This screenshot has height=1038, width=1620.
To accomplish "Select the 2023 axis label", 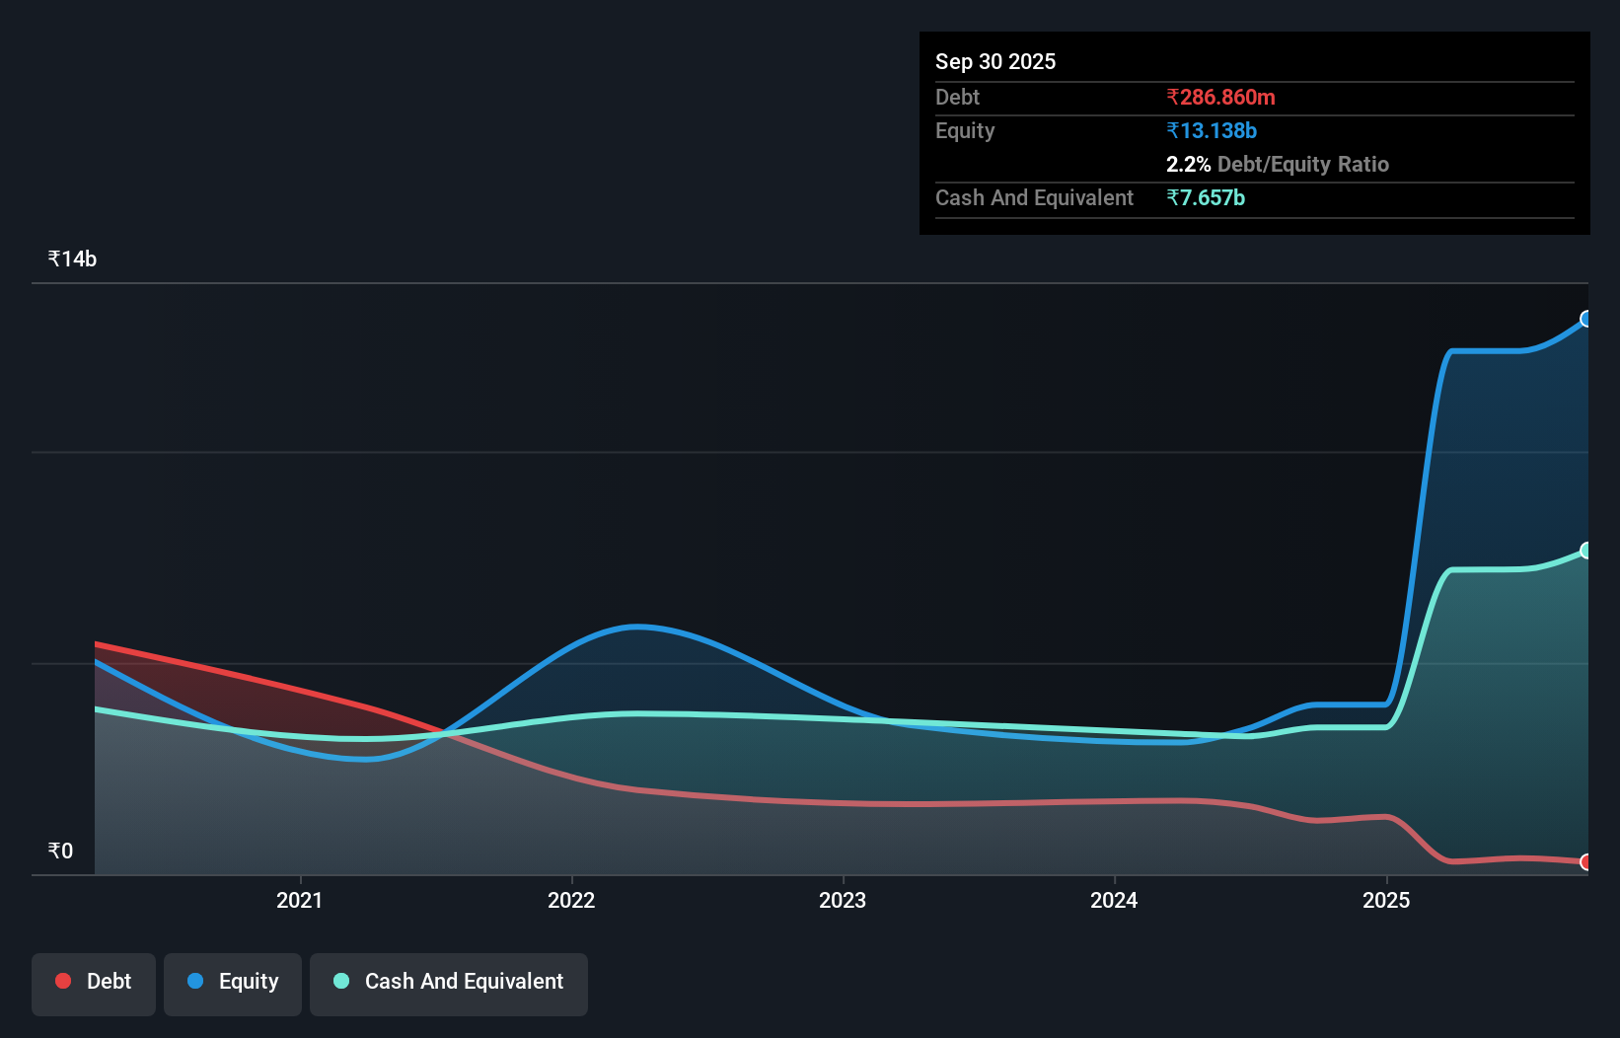I will pyautogui.click(x=843, y=900).
